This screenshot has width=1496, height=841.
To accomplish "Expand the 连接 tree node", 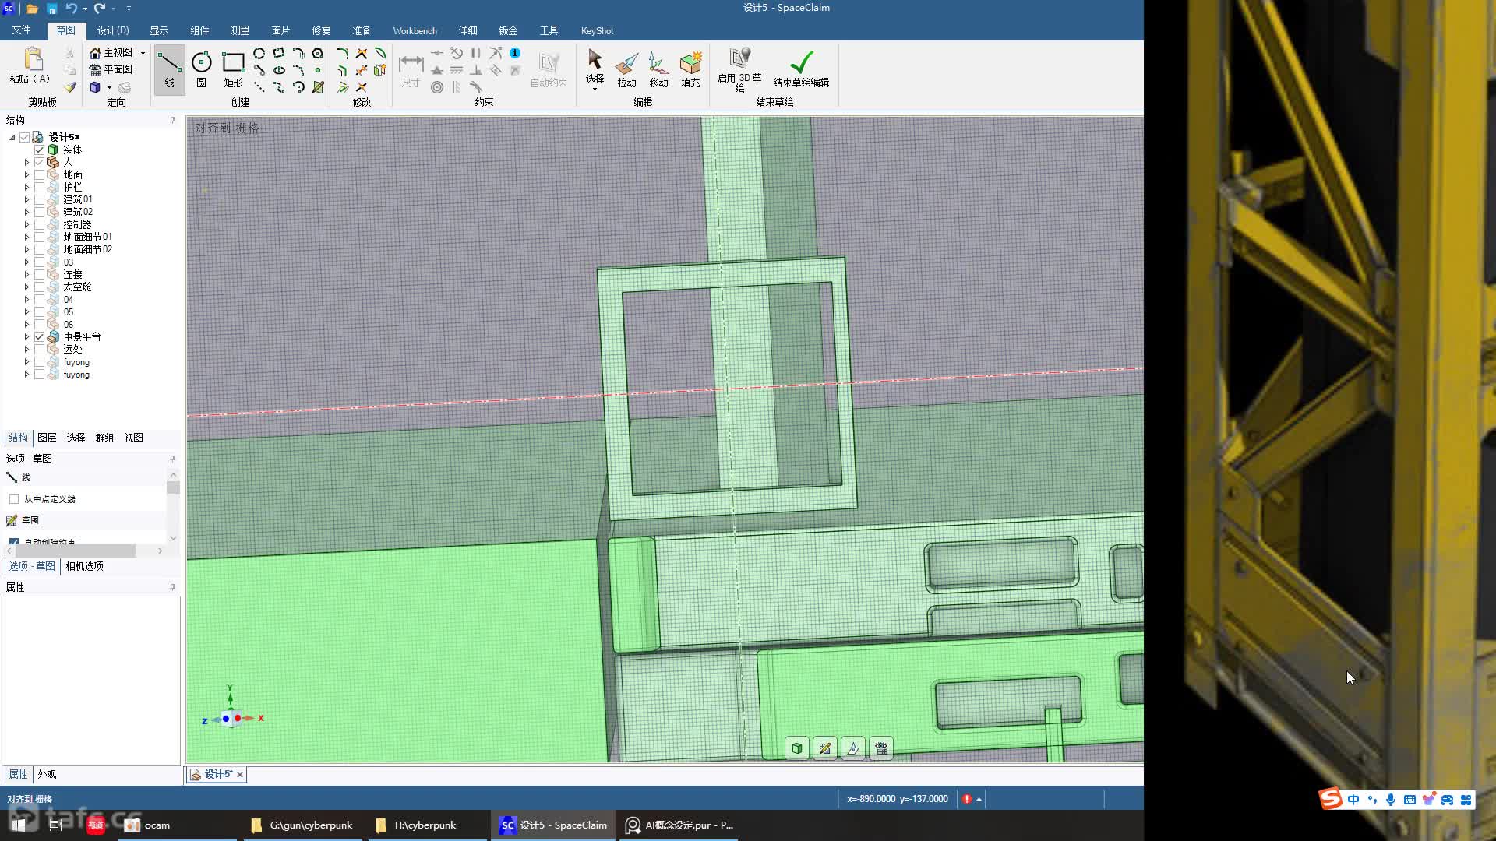I will tap(26, 274).
